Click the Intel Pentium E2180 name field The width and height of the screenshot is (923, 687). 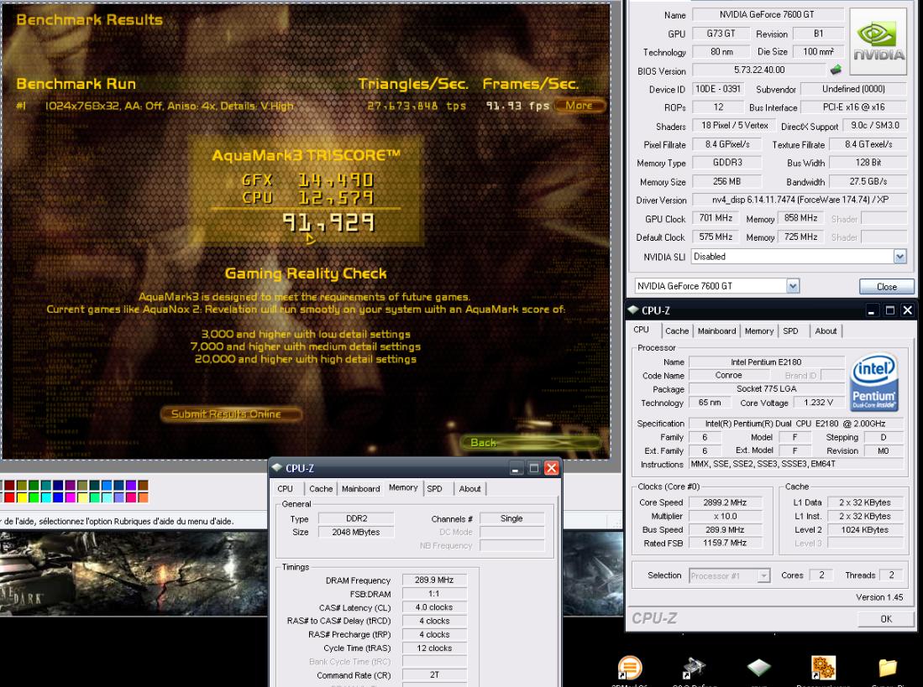(766, 362)
